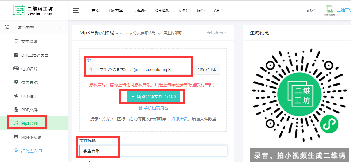Screen dimensions: 351x162
Task: Open 位置导航 location pin item
Action: (29, 83)
